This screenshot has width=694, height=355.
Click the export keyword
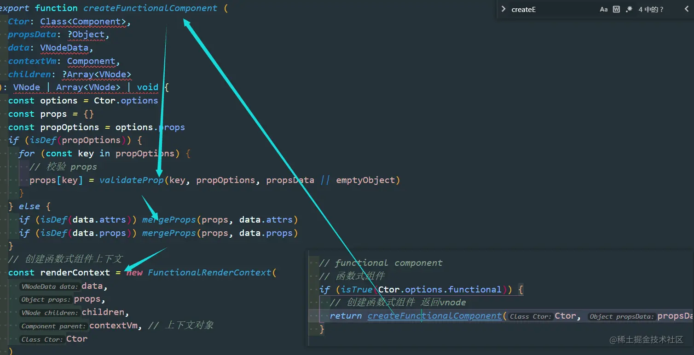click(x=15, y=8)
